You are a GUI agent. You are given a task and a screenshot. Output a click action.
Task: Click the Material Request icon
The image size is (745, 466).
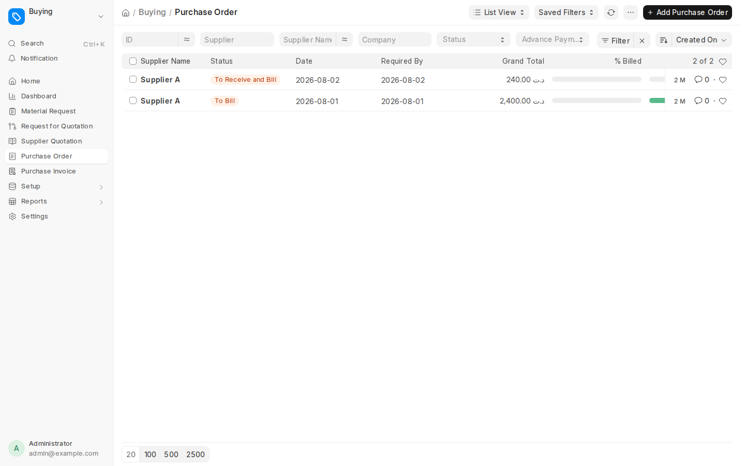coord(12,111)
